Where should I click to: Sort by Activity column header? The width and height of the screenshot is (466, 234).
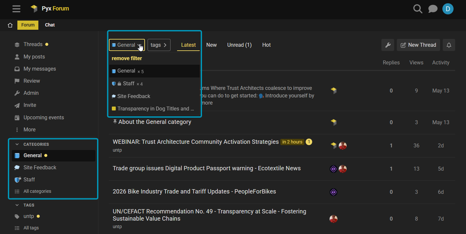441,62
